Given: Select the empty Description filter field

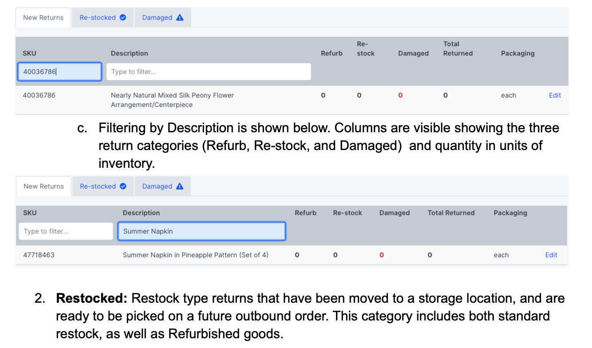Looking at the screenshot, I should [x=209, y=71].
